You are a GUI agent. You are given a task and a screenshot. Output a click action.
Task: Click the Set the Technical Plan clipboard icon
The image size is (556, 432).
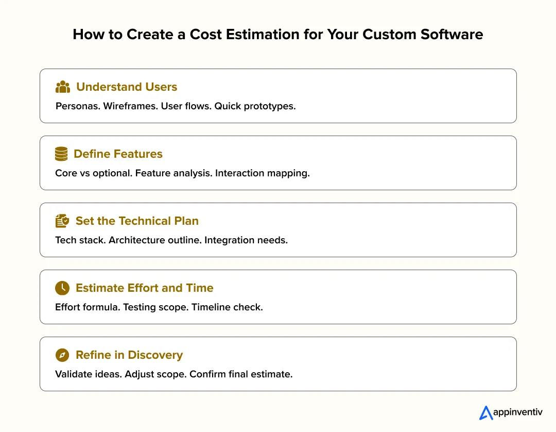(62, 221)
